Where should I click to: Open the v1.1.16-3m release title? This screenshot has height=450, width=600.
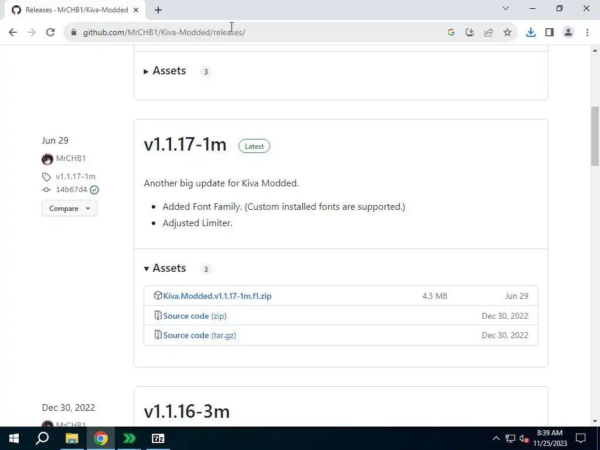click(x=187, y=411)
